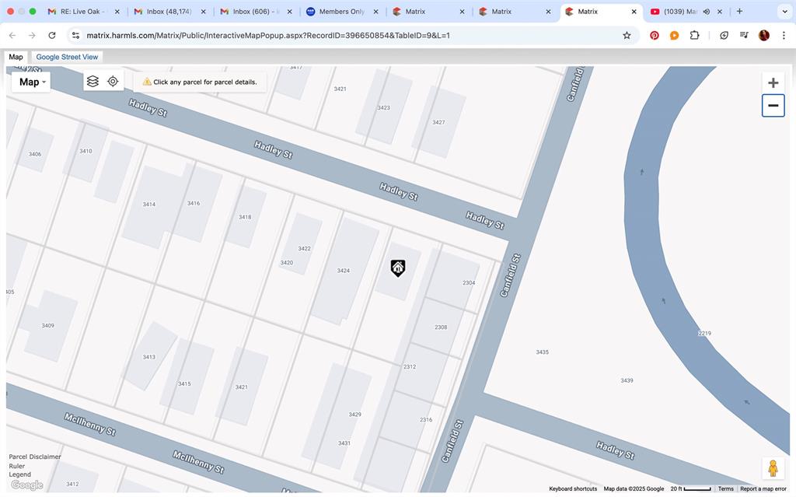Viewport: 796px width, 497px height.
Task: Click parcel labeled 2312
Action: tap(410, 366)
